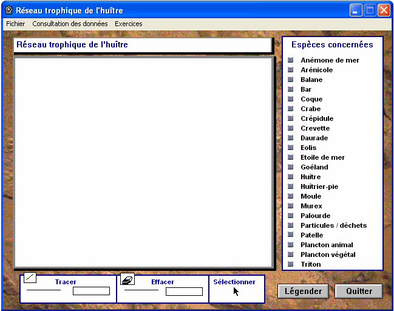Open the Fichier menu

(x=16, y=24)
